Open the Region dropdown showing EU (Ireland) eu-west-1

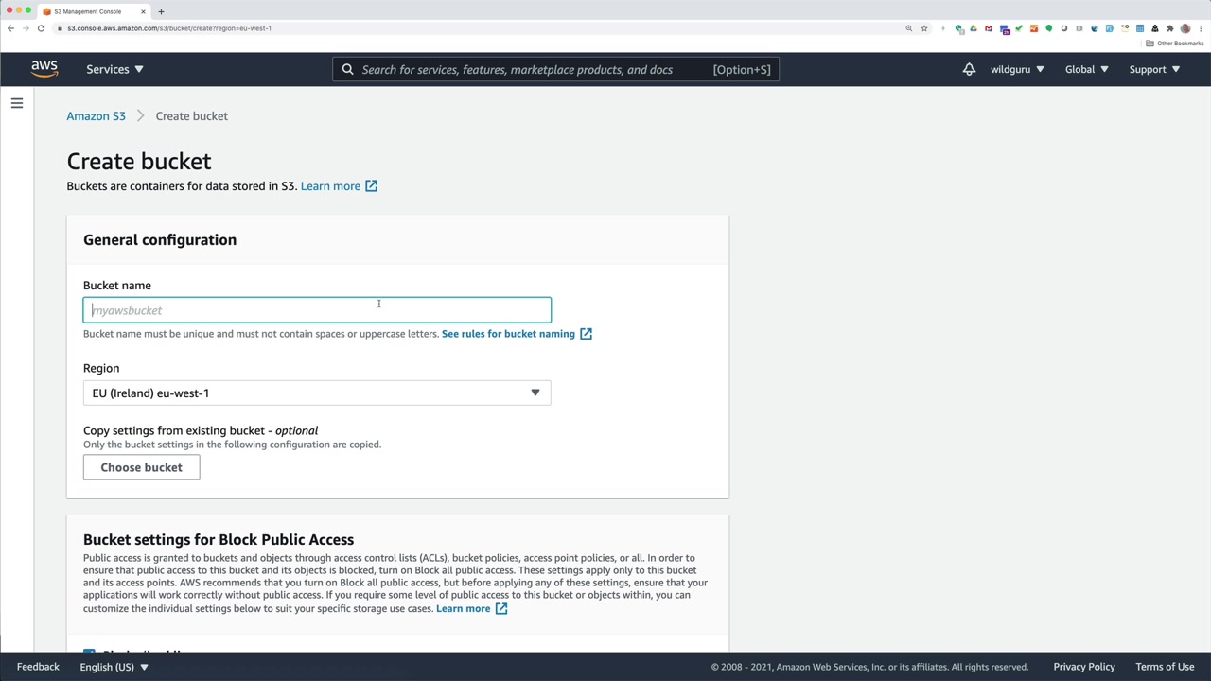click(x=317, y=393)
